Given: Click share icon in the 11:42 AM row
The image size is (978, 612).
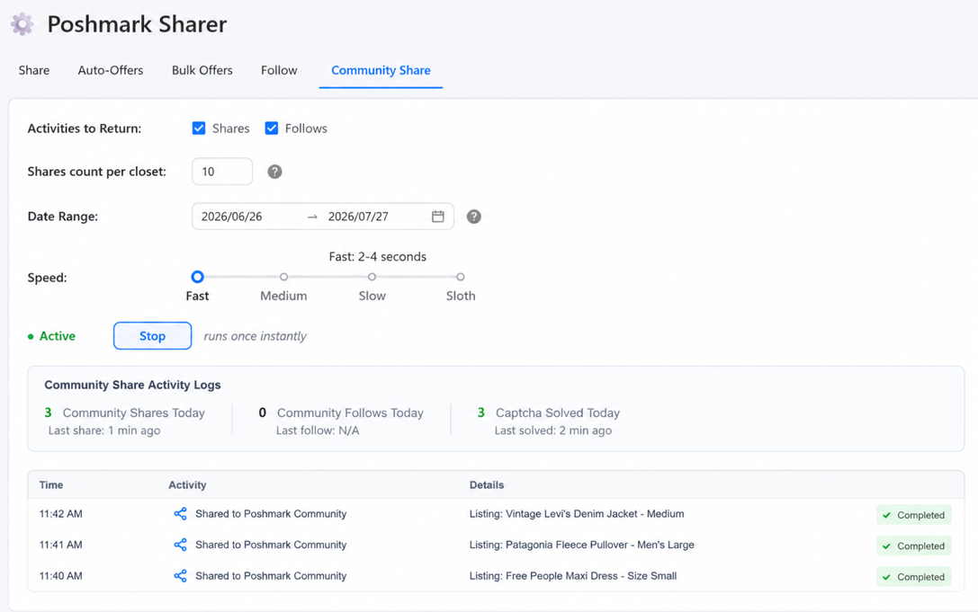Looking at the screenshot, I should (x=180, y=513).
